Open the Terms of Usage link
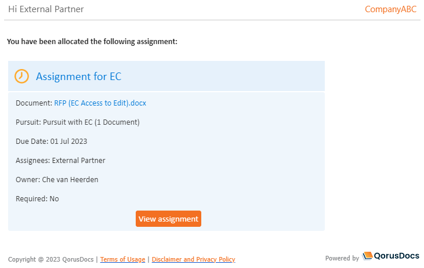This screenshot has height=268, width=424. tap(122, 259)
